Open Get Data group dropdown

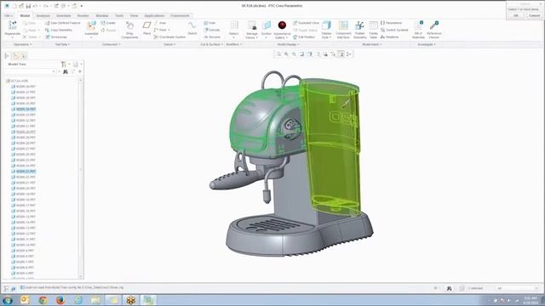point(62,44)
